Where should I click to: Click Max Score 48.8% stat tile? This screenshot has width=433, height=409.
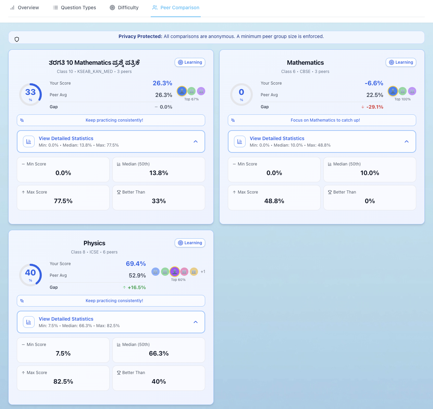[274, 198]
